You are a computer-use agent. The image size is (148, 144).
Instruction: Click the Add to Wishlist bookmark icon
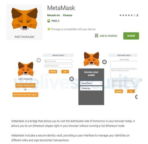click(96, 36)
